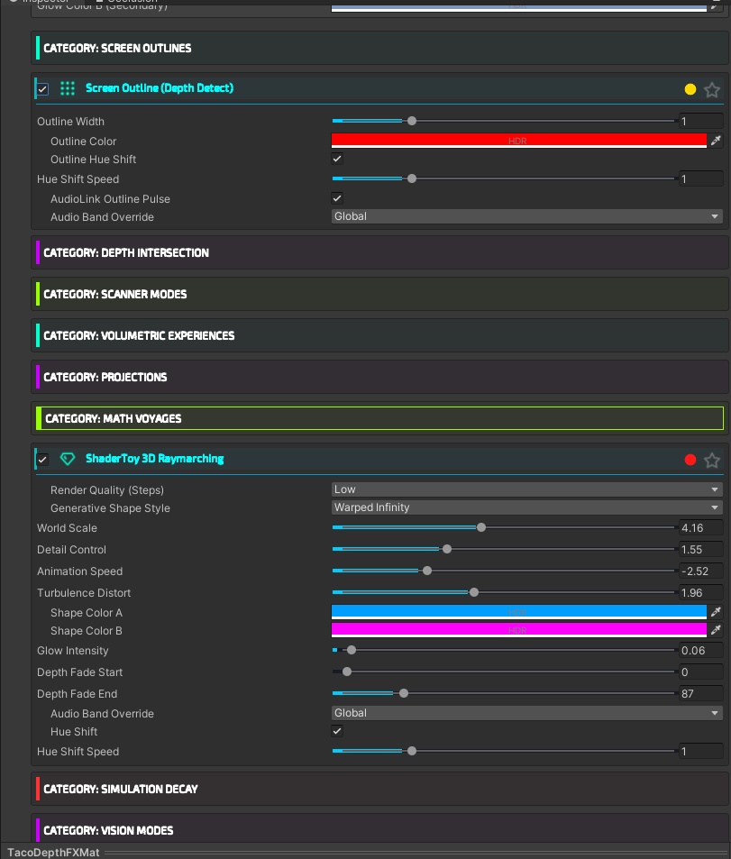
Task: Pick Shape Color A with eyedropper
Action: [717, 612]
